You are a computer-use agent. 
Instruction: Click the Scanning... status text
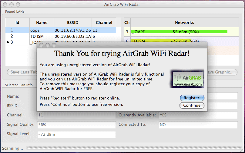coord(12,148)
